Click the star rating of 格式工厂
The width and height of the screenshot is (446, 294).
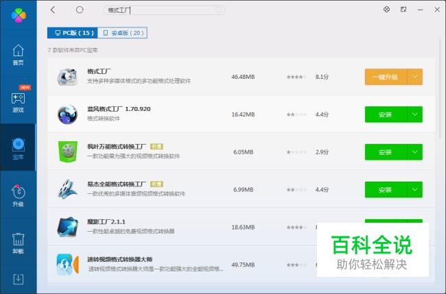click(x=296, y=77)
